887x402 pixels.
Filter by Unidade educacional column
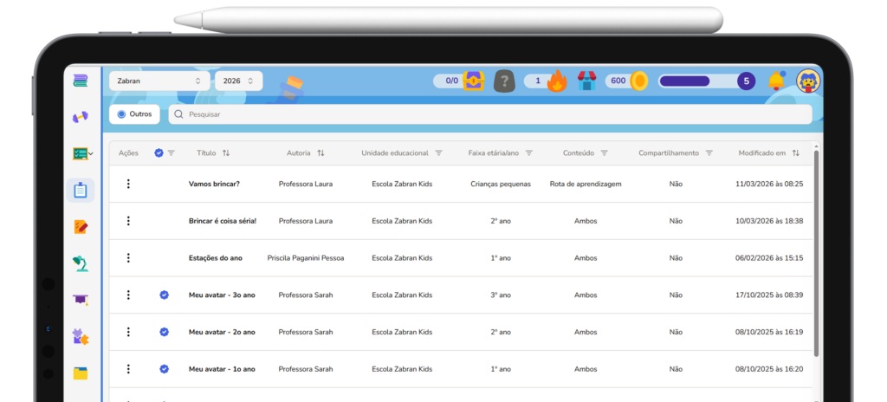click(439, 153)
